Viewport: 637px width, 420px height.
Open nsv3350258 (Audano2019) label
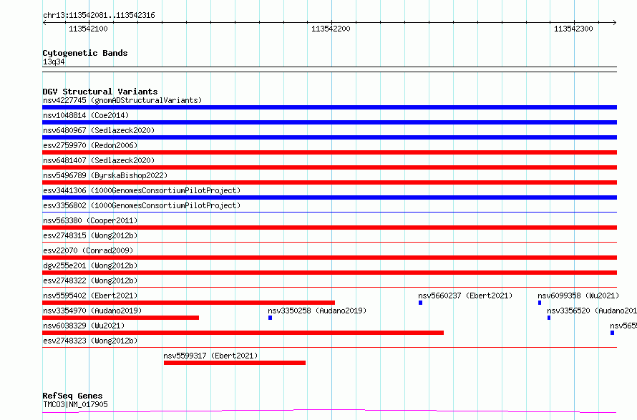click(317, 311)
